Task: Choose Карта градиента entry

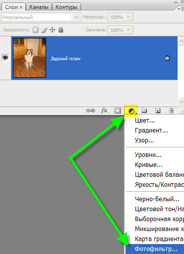Action: (159, 239)
